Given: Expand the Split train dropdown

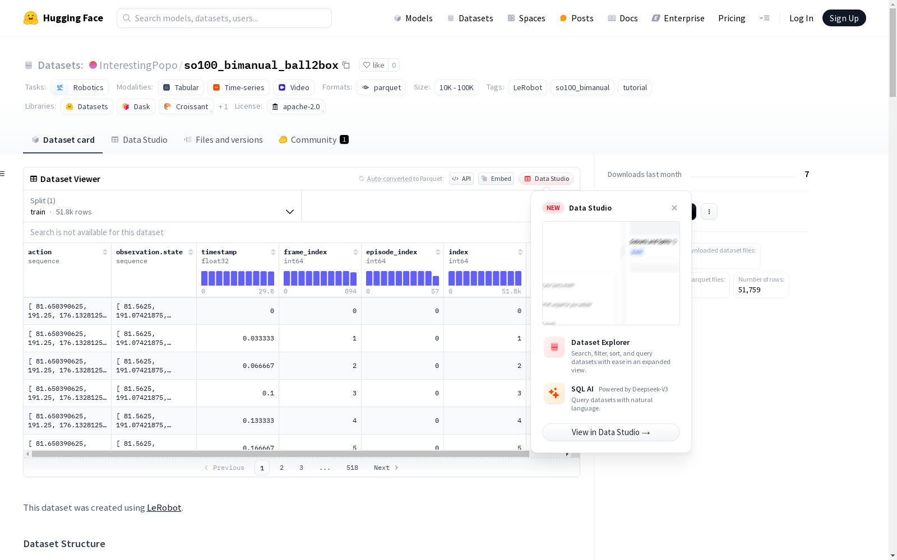Looking at the screenshot, I should 162,206.
